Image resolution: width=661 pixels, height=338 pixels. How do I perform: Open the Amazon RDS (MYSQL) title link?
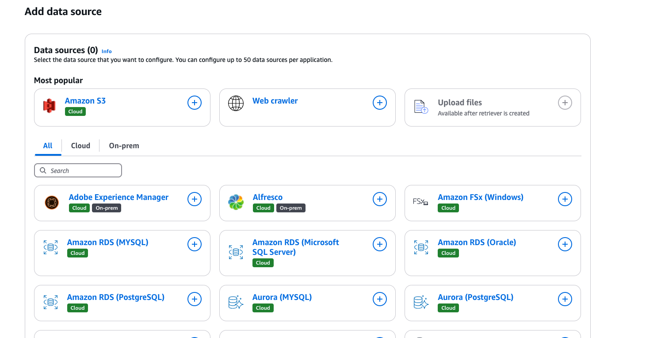point(107,242)
